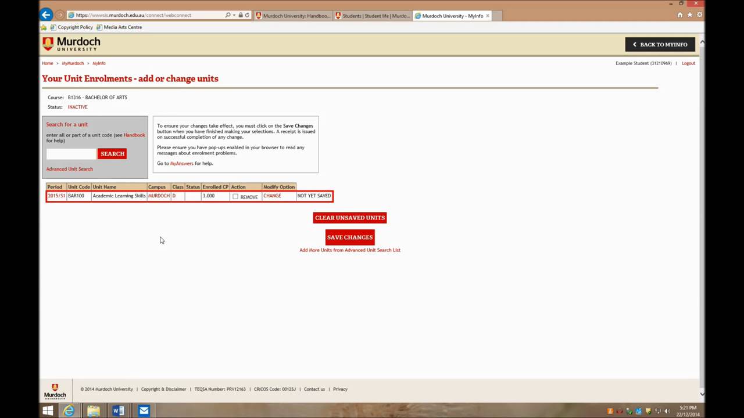Open the Handbook link in search panel

[134, 135]
